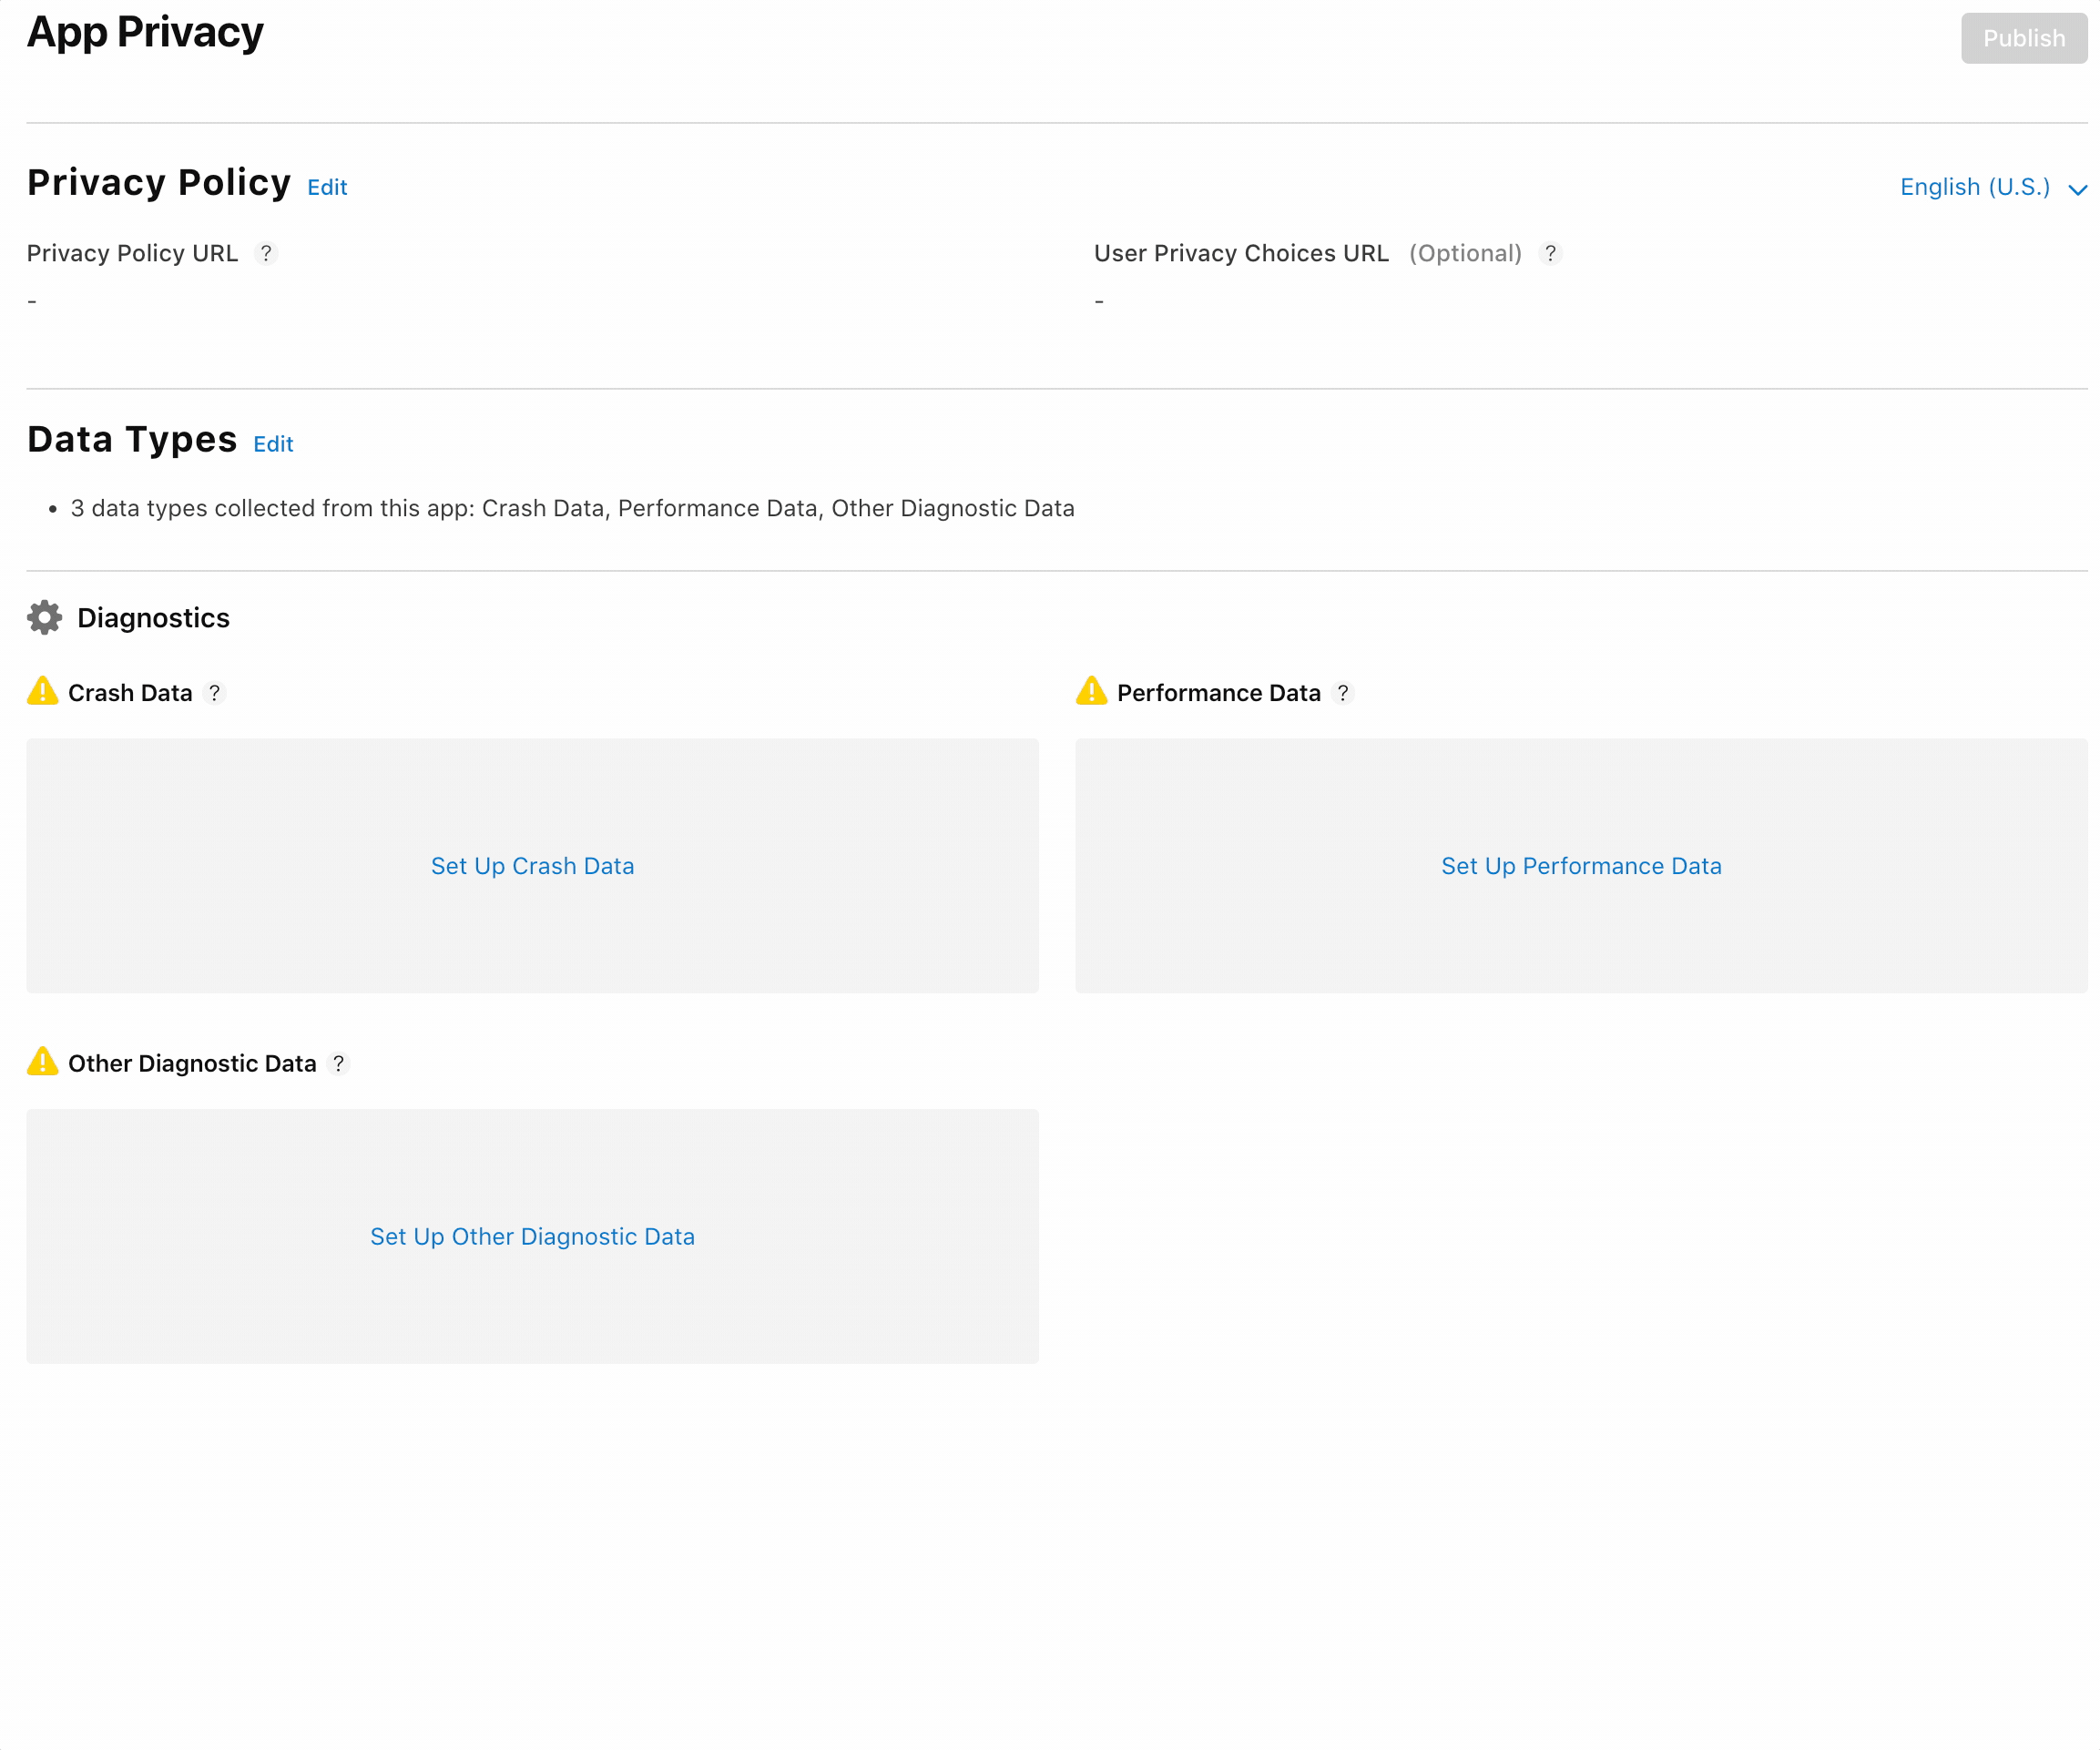Click the Performance Data warning triangle icon
This screenshot has height=1750, width=2100.
1091,691
